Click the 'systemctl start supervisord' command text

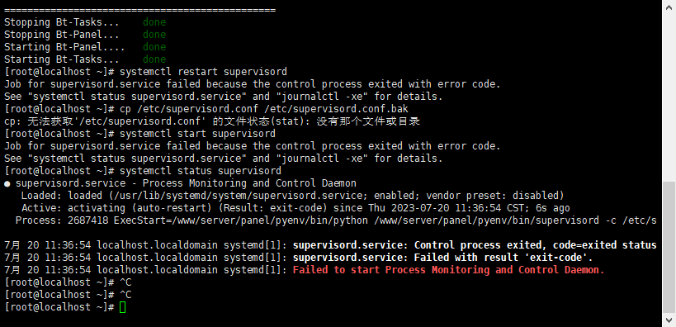click(197, 134)
